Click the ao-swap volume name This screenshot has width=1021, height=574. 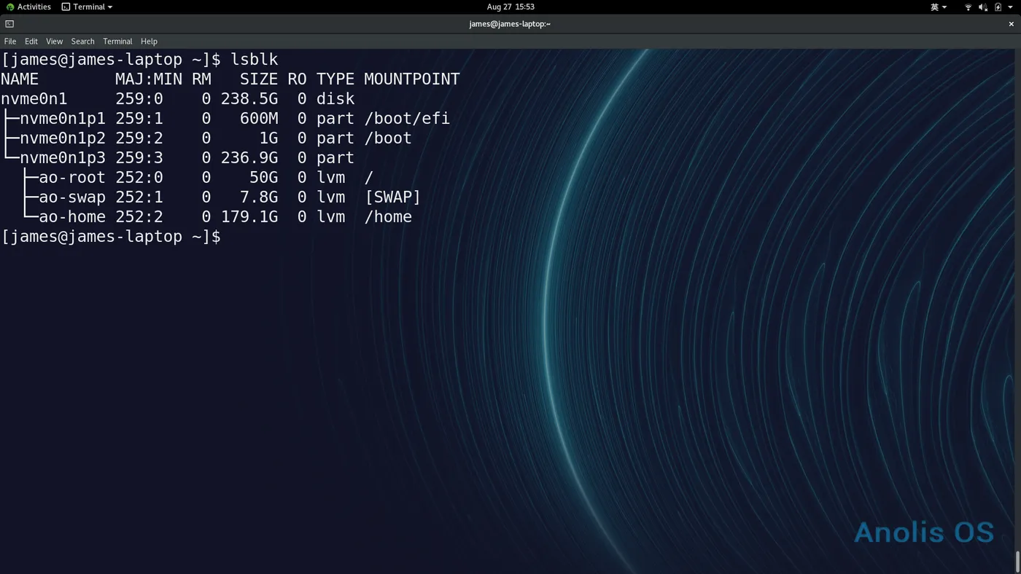[x=72, y=197]
